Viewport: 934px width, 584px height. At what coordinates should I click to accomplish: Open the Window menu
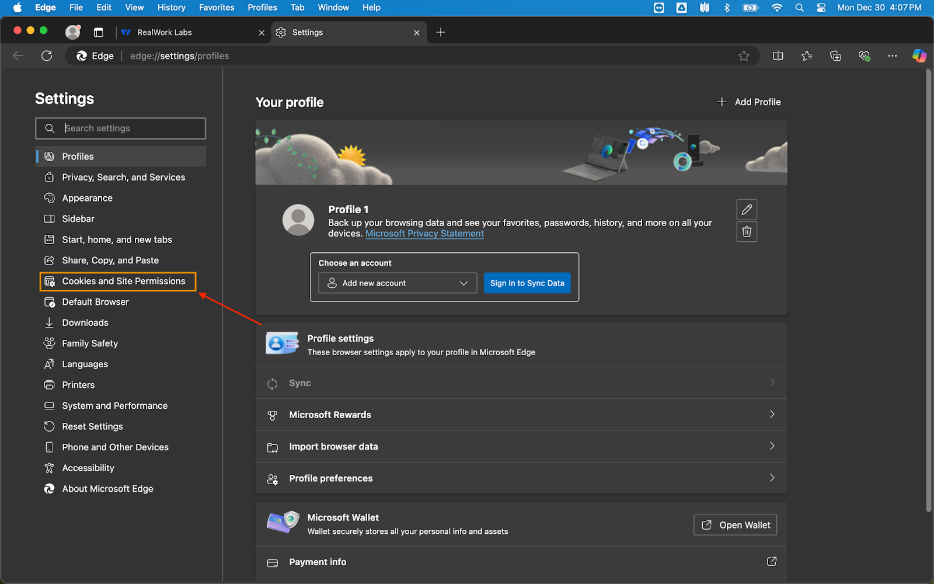pyautogui.click(x=333, y=8)
